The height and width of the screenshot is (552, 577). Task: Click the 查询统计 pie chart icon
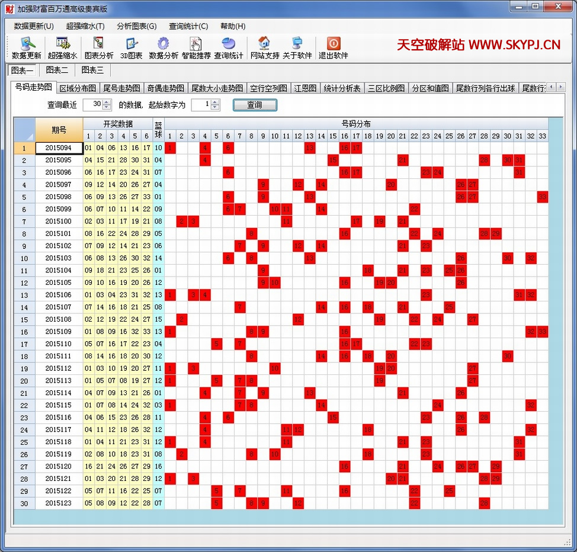(229, 48)
